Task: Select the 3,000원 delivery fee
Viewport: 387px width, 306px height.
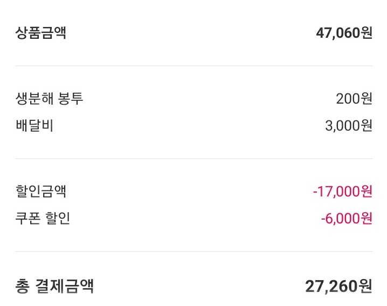Action: [348, 126]
